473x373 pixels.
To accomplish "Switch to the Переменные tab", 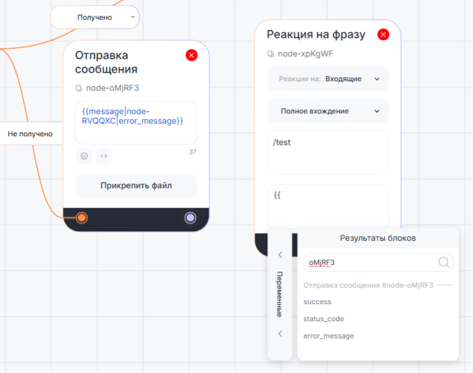I will [x=280, y=294].
